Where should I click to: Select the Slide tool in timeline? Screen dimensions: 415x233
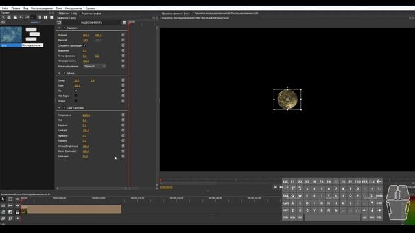coord(18,206)
